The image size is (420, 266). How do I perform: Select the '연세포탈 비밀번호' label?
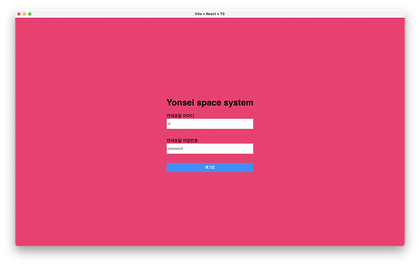(182, 140)
